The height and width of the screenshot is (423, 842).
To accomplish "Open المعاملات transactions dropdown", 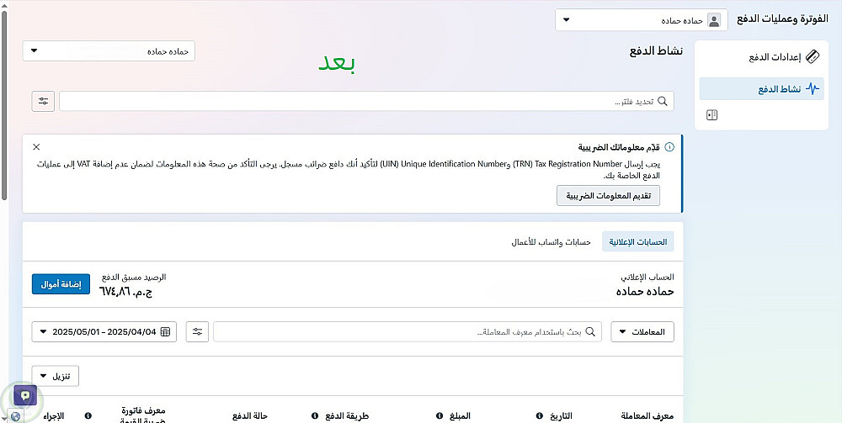I will 642,332.
